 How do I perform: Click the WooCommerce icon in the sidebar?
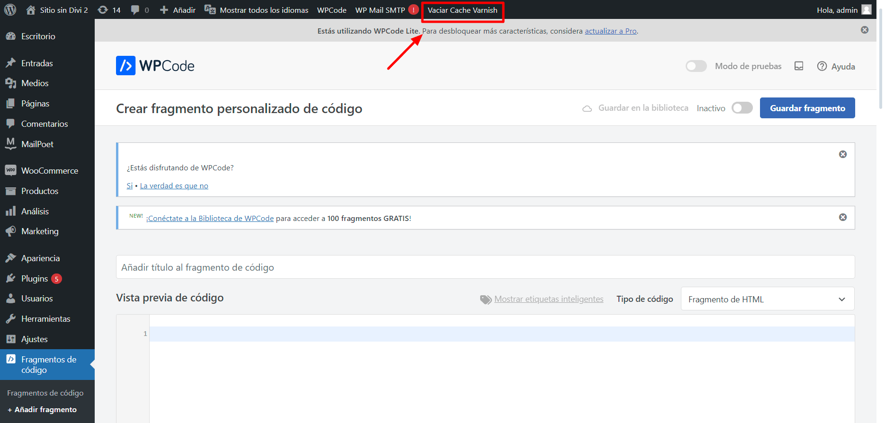[x=11, y=170]
